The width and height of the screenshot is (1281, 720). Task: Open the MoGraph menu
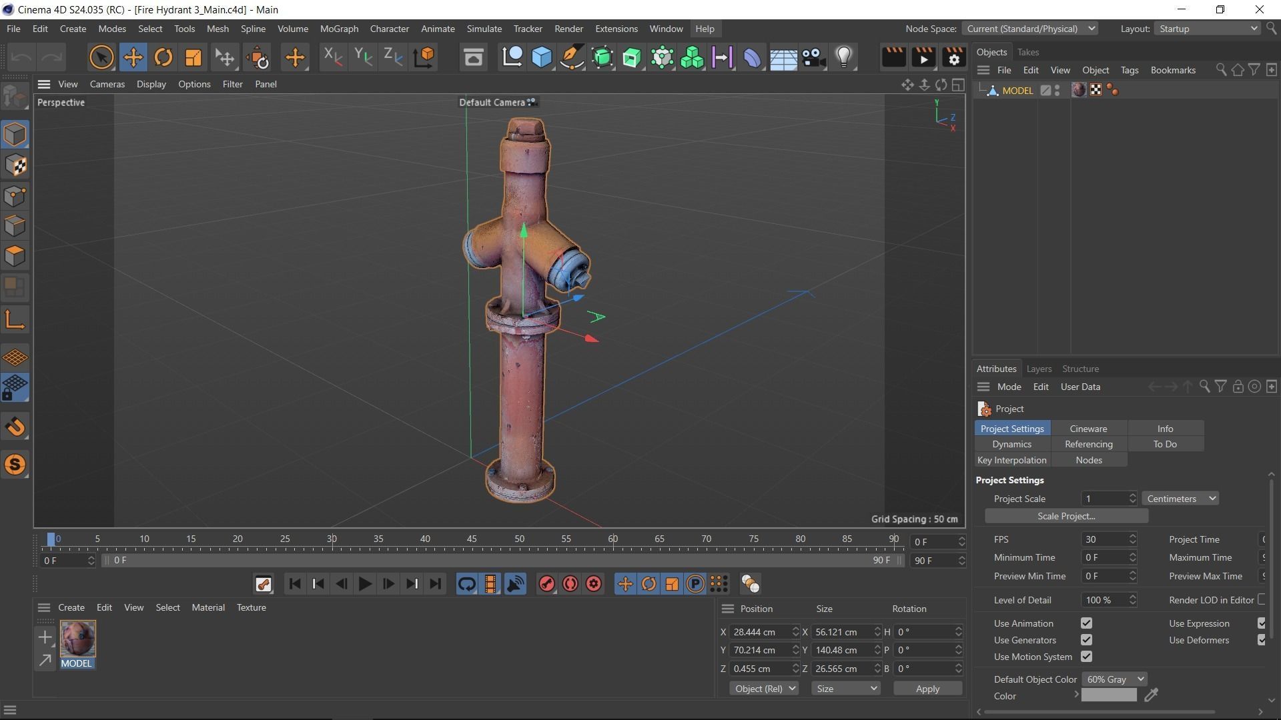pos(339,29)
